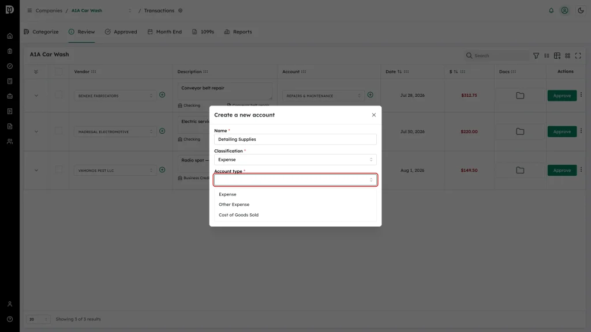591x332 pixels.
Task: Open the user profile avatar icon
Action: click(x=564, y=10)
